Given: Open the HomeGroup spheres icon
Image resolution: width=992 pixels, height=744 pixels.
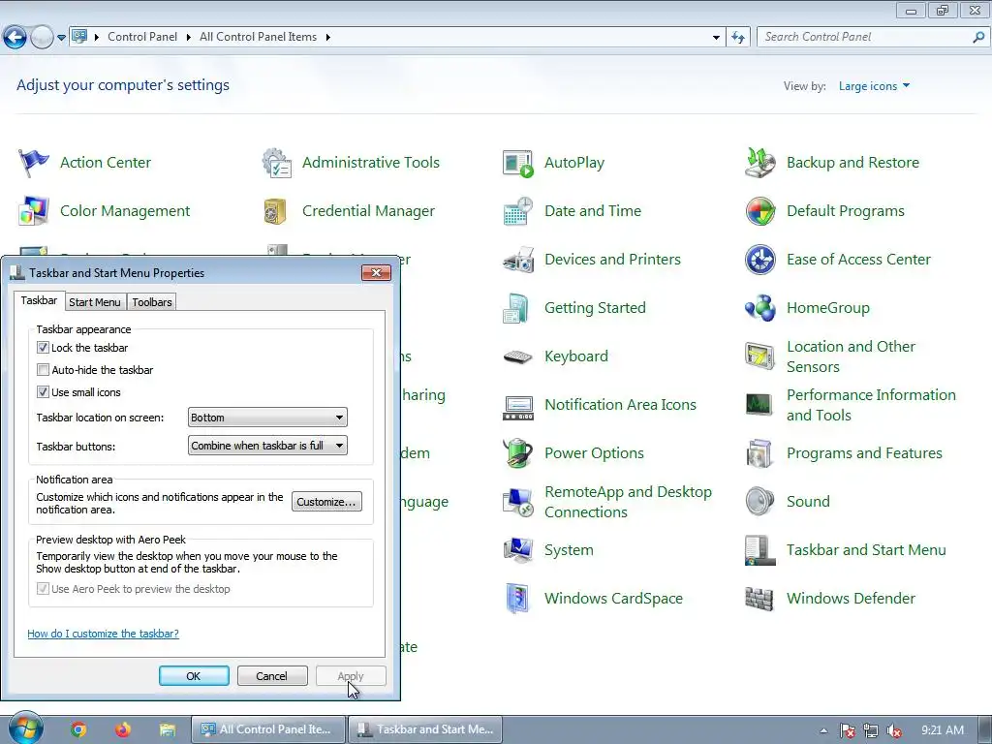Looking at the screenshot, I should tap(759, 308).
